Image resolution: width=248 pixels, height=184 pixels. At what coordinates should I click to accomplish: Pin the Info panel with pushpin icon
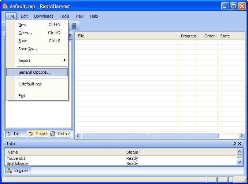click(x=235, y=144)
